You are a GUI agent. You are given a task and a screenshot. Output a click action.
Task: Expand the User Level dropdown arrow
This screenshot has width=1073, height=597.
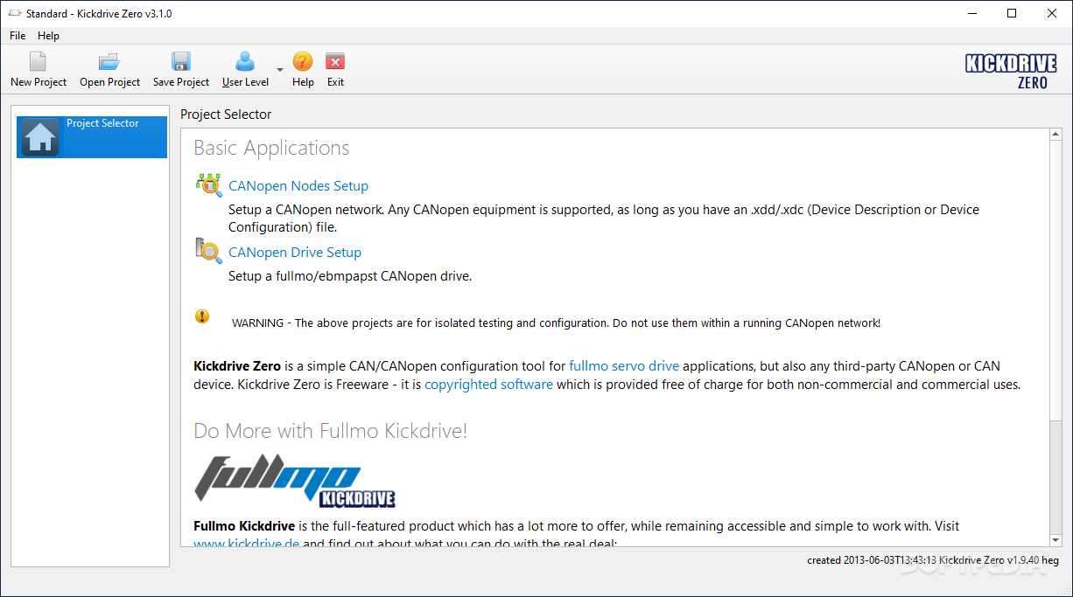(x=280, y=70)
